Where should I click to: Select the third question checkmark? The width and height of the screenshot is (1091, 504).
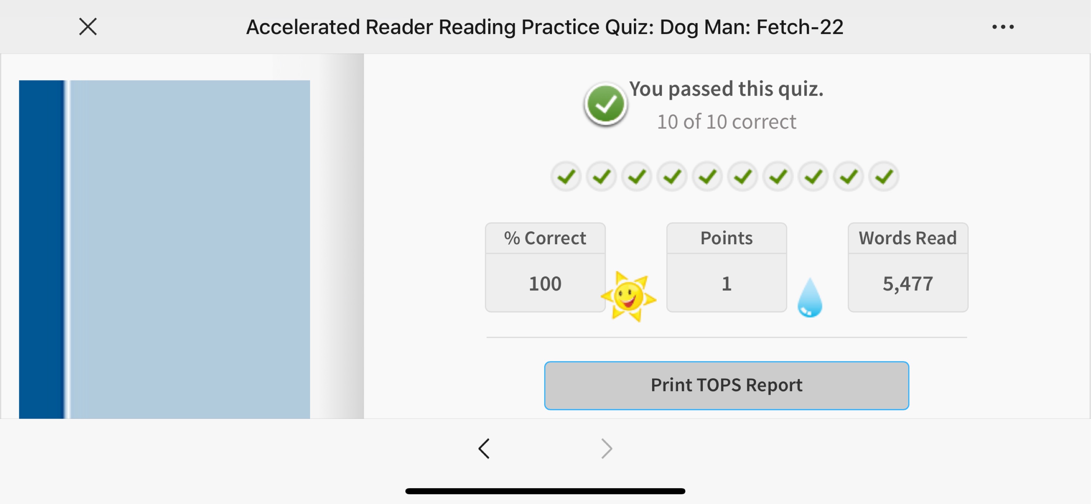click(x=637, y=176)
